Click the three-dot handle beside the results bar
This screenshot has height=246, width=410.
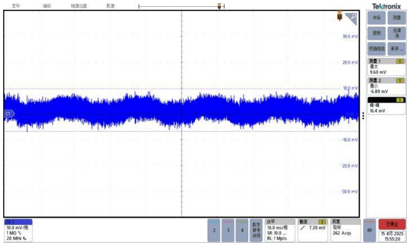coord(363,116)
